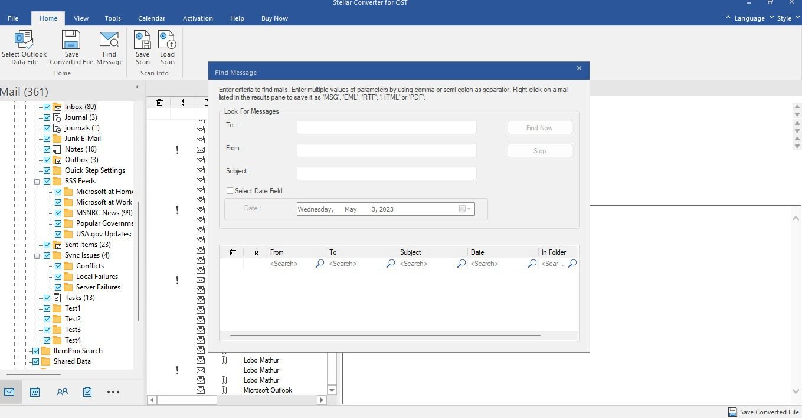Uncheck the Sent Items folder checkbox
The image size is (802, 418).
pyautogui.click(x=47, y=245)
